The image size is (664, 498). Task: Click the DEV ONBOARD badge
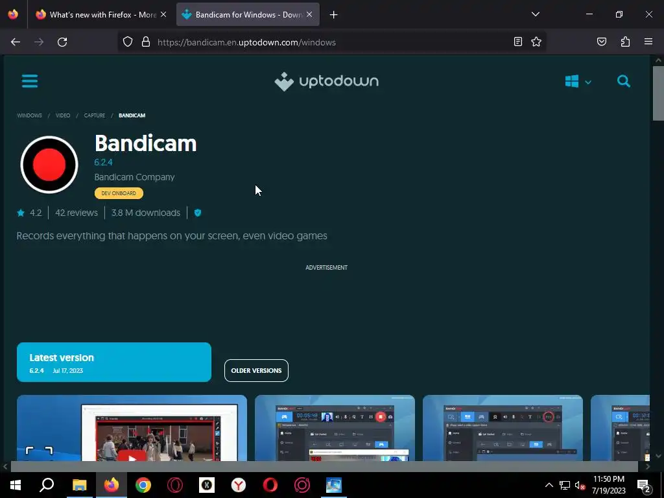point(119,193)
